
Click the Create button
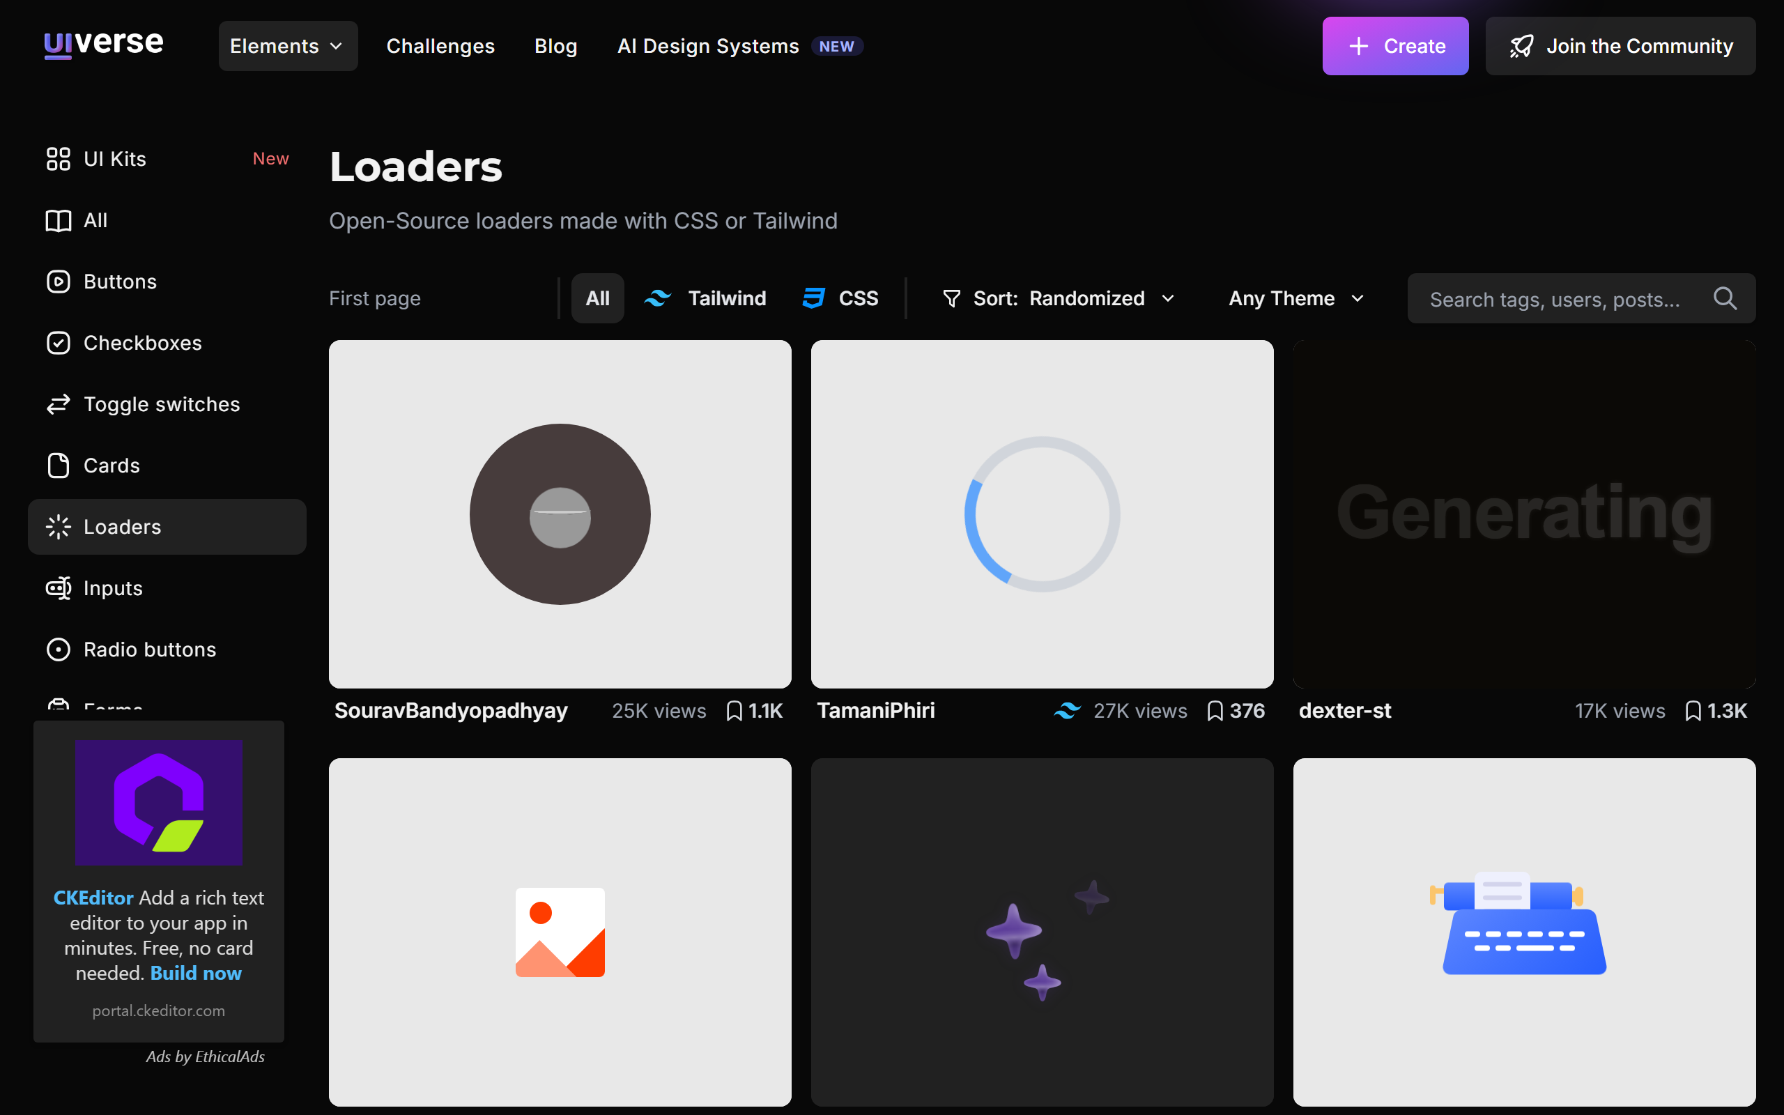[x=1394, y=46]
